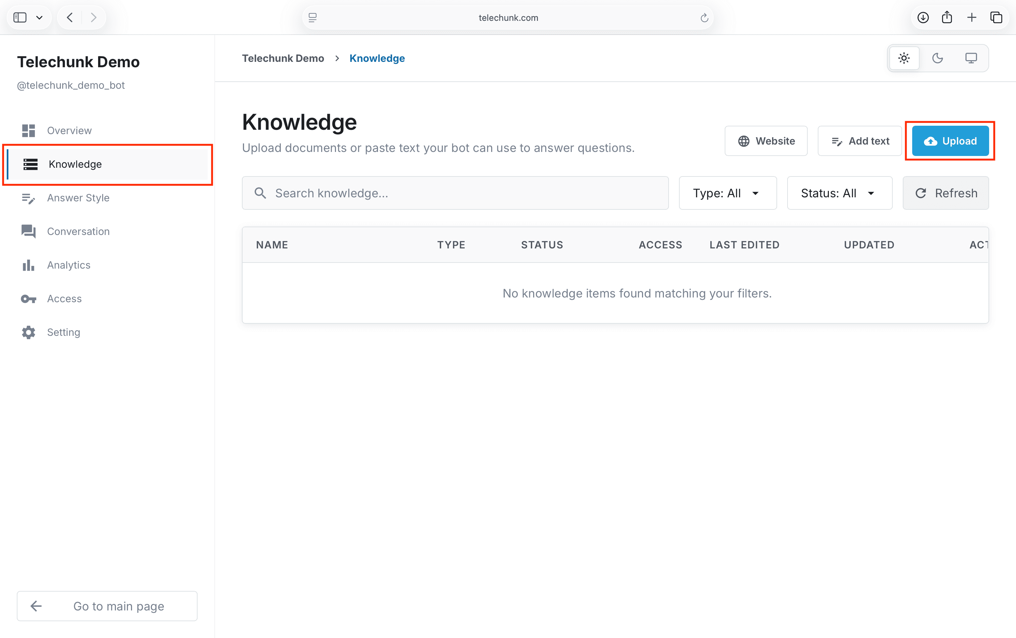The width and height of the screenshot is (1016, 638).
Task: Open the Overview page from sidebar
Action: 107,130
